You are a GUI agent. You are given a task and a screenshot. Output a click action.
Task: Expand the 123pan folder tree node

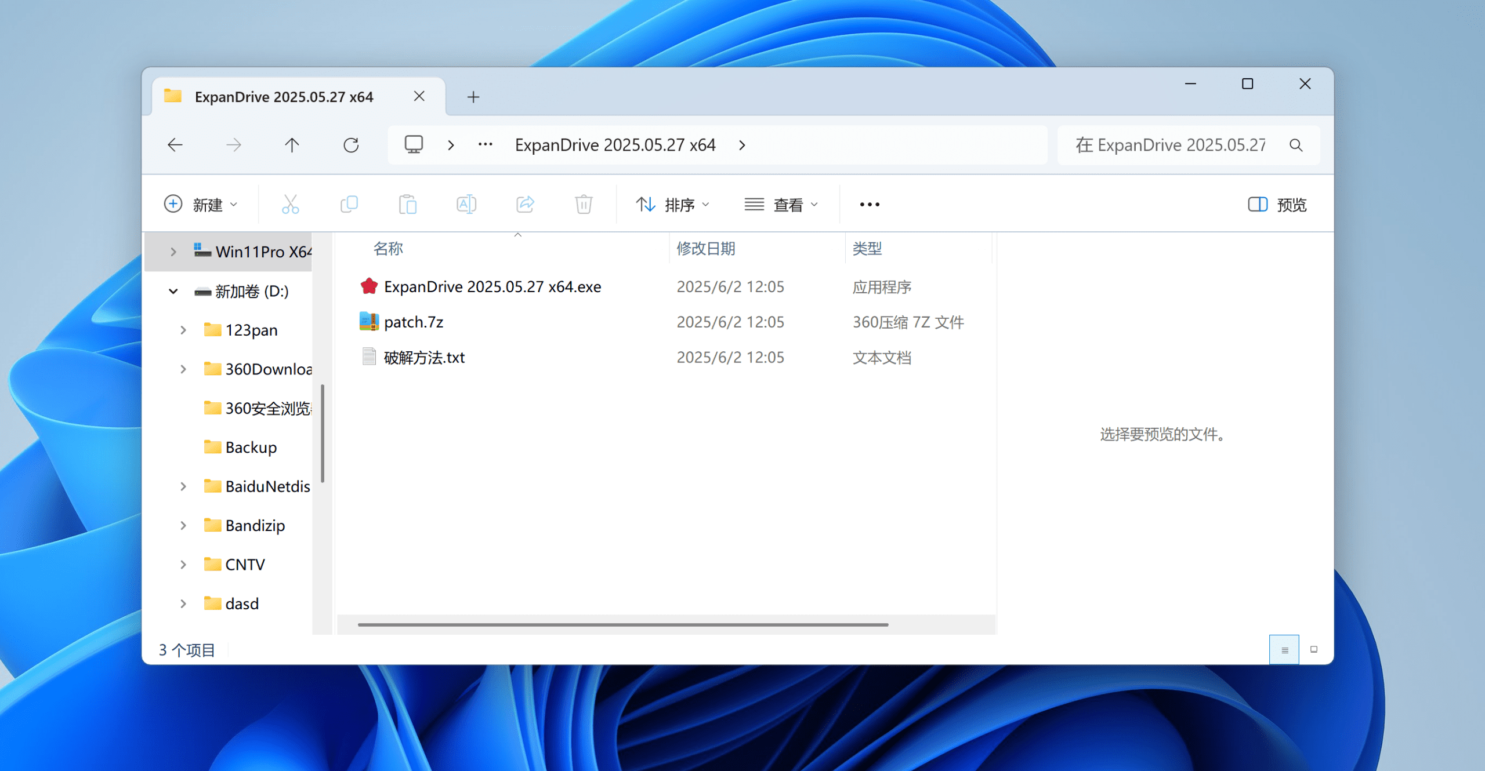183,330
